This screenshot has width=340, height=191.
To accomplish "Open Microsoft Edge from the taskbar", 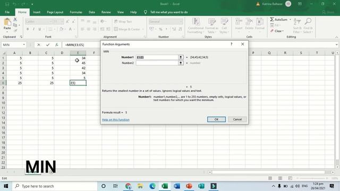I will click(x=152, y=186).
